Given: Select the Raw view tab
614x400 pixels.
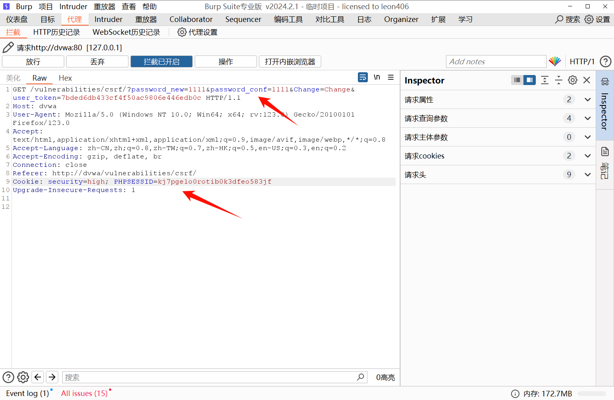Looking at the screenshot, I should tap(39, 78).
